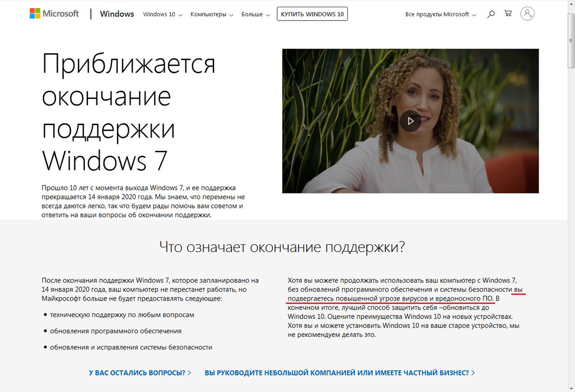575x392 pixels.
Task: Expand the Больше dropdown
Action: 253,14
